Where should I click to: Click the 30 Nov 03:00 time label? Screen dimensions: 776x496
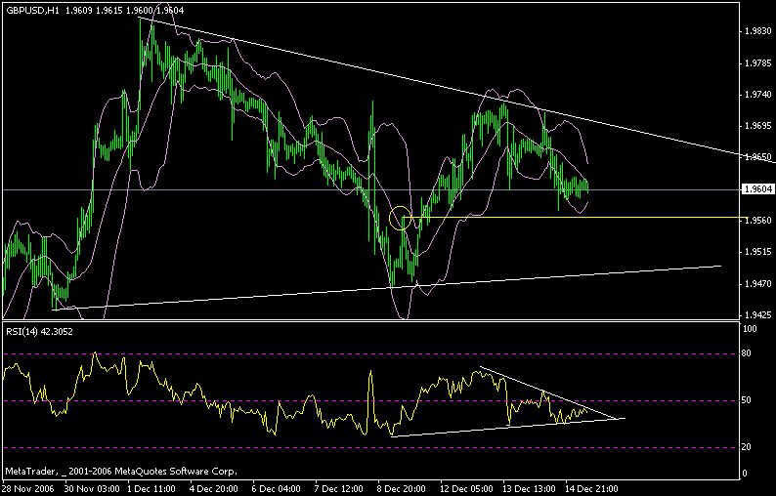point(92,489)
